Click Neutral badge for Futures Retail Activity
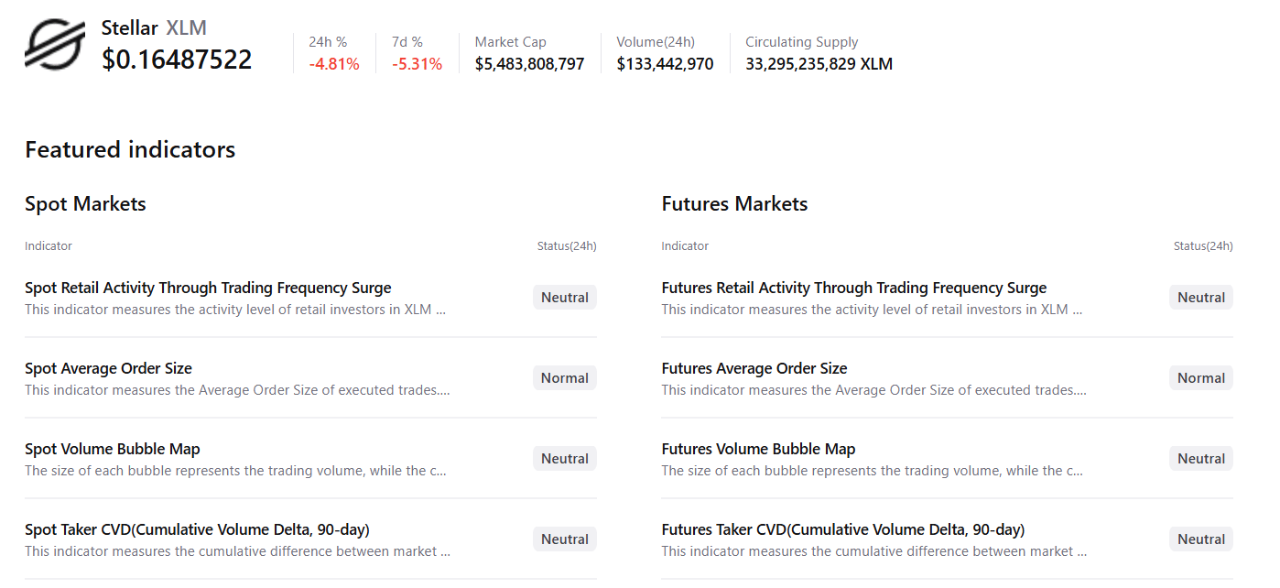Viewport: 1280px width, 588px height. (1200, 298)
